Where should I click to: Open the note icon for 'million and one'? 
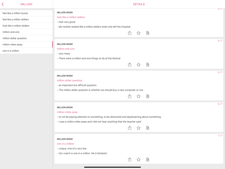(x=148, y=65)
